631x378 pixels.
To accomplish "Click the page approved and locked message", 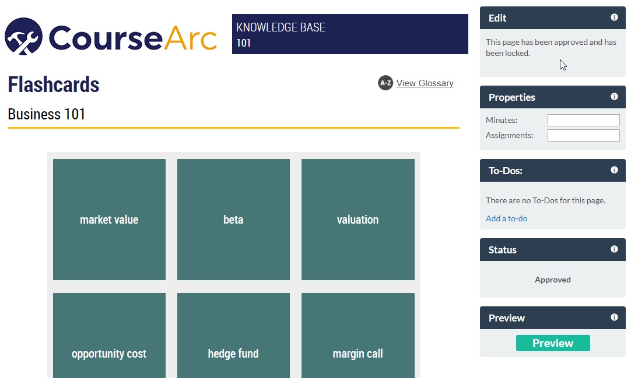I will (x=551, y=47).
